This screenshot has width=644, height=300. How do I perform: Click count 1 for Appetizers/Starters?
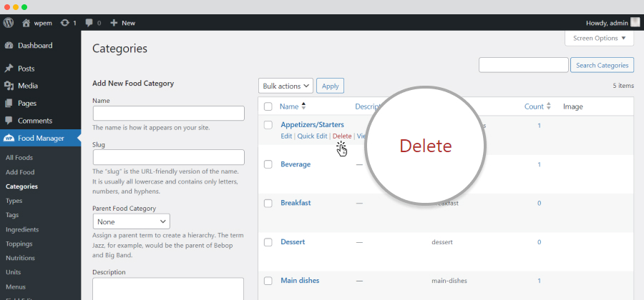coord(540,126)
